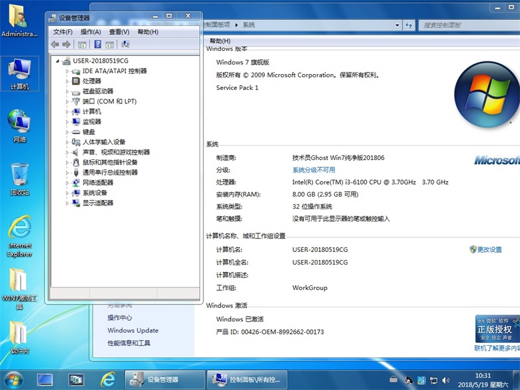Open the 计算机 desktop icon

click(x=19, y=72)
